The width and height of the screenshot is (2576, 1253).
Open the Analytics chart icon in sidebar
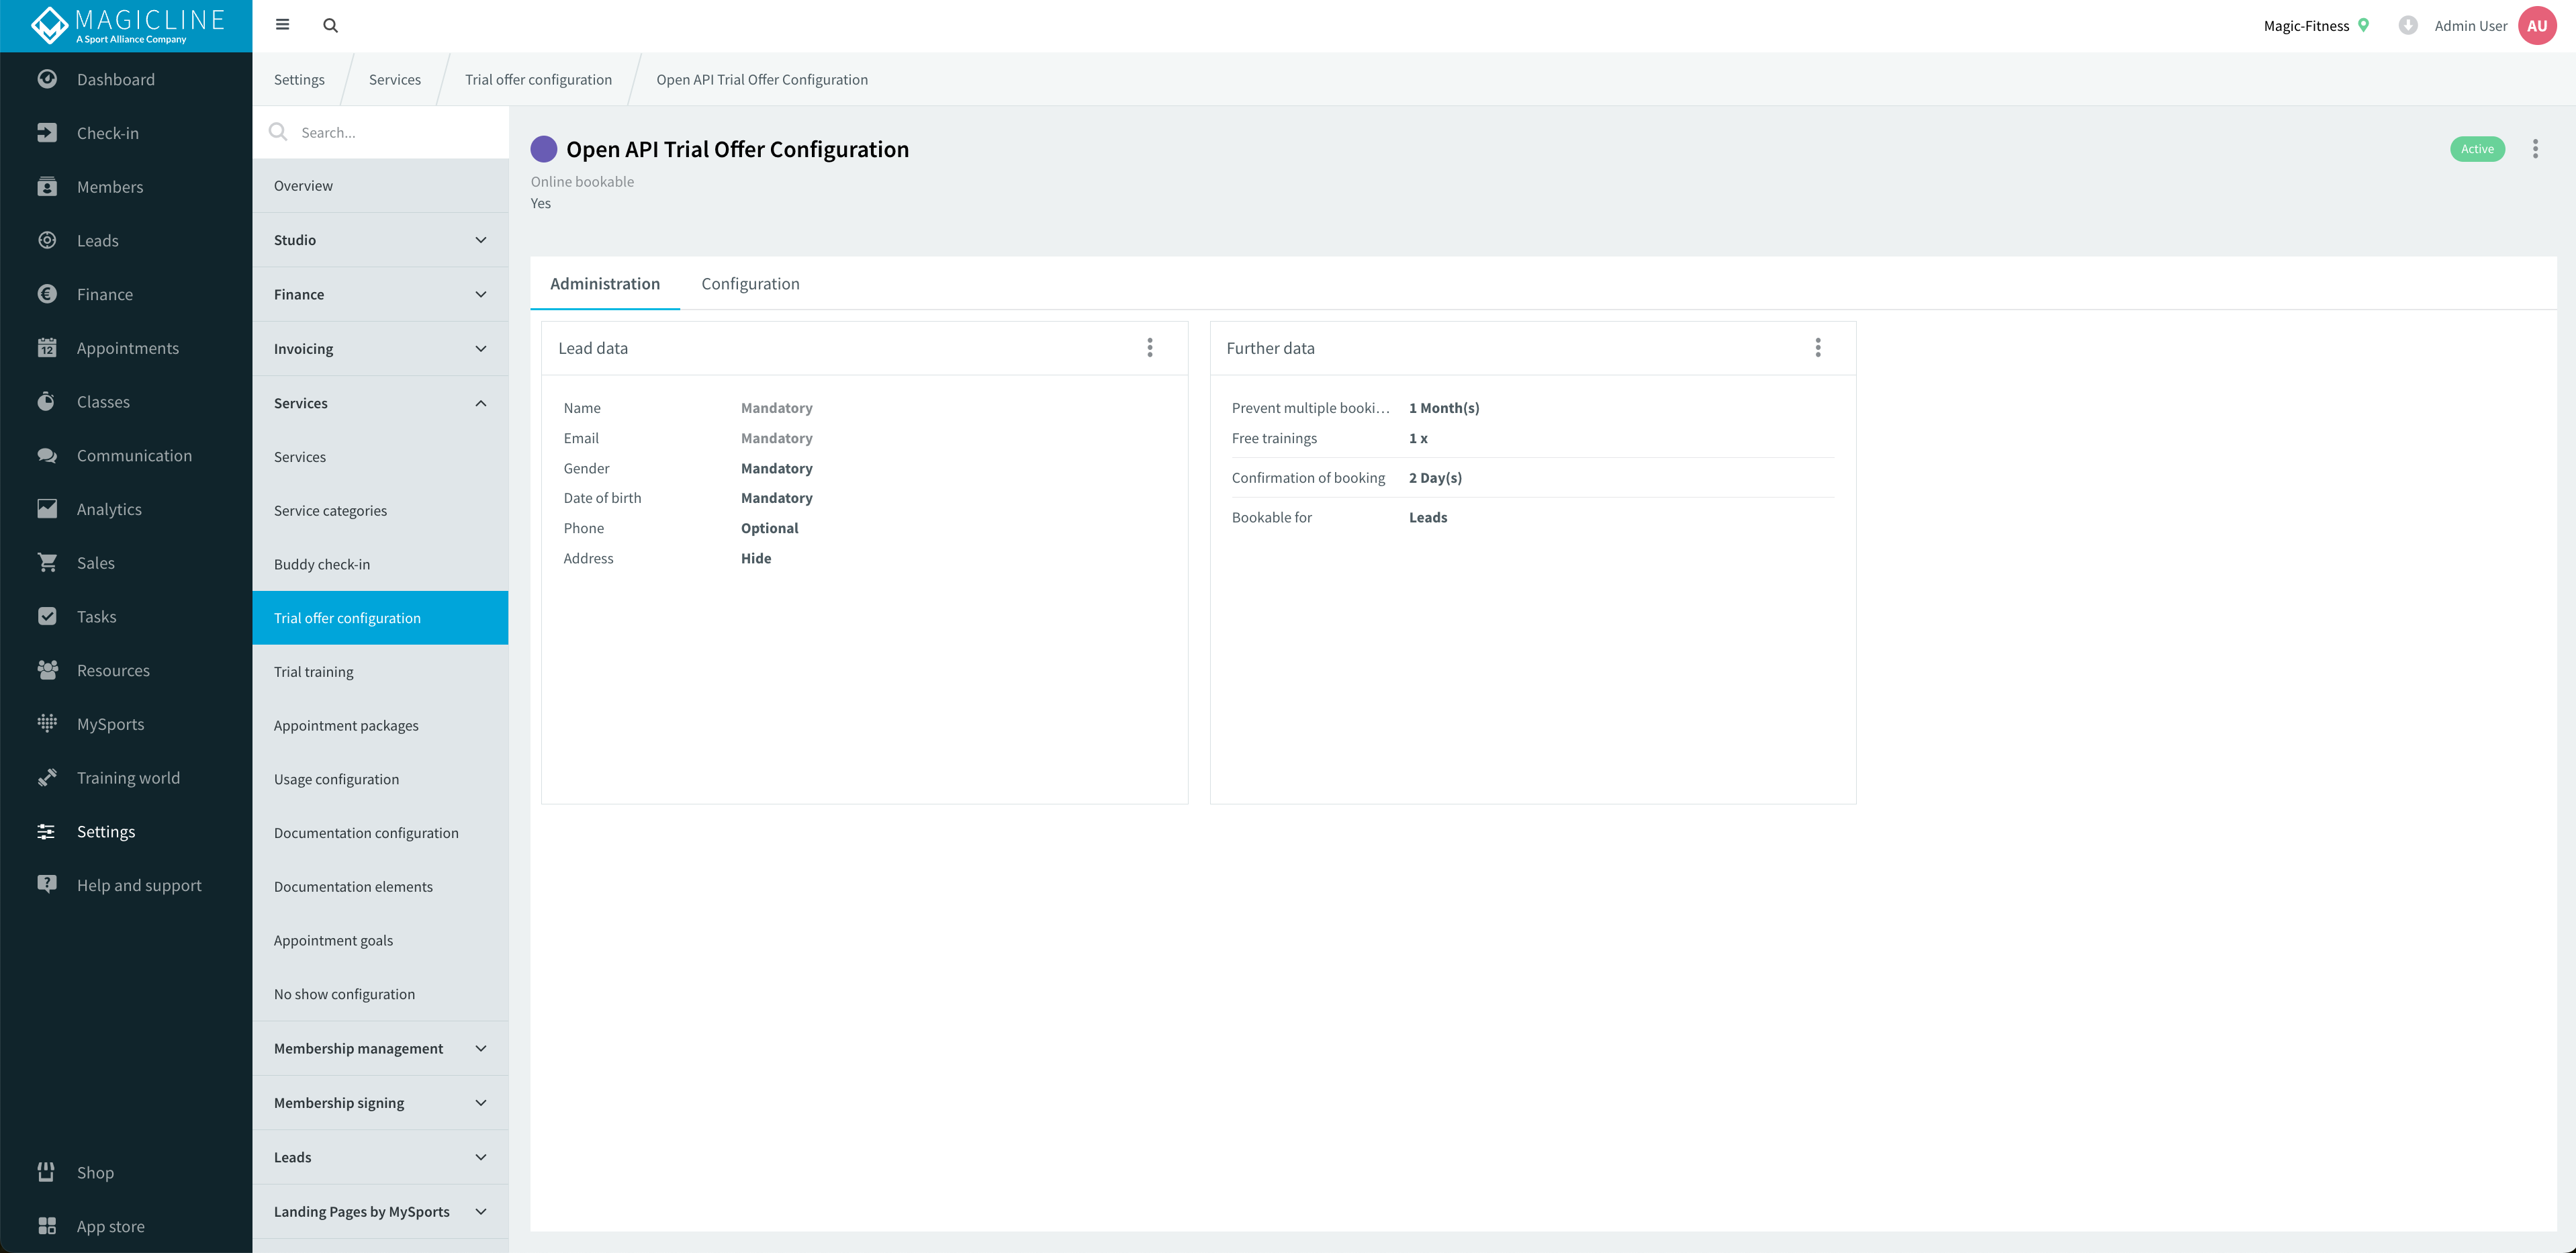pos(46,508)
